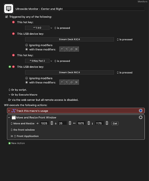Click the Stream Deck R6C4 device key field
Image resolution: width=149 pixels, height=181 pixels.
tap(69, 72)
